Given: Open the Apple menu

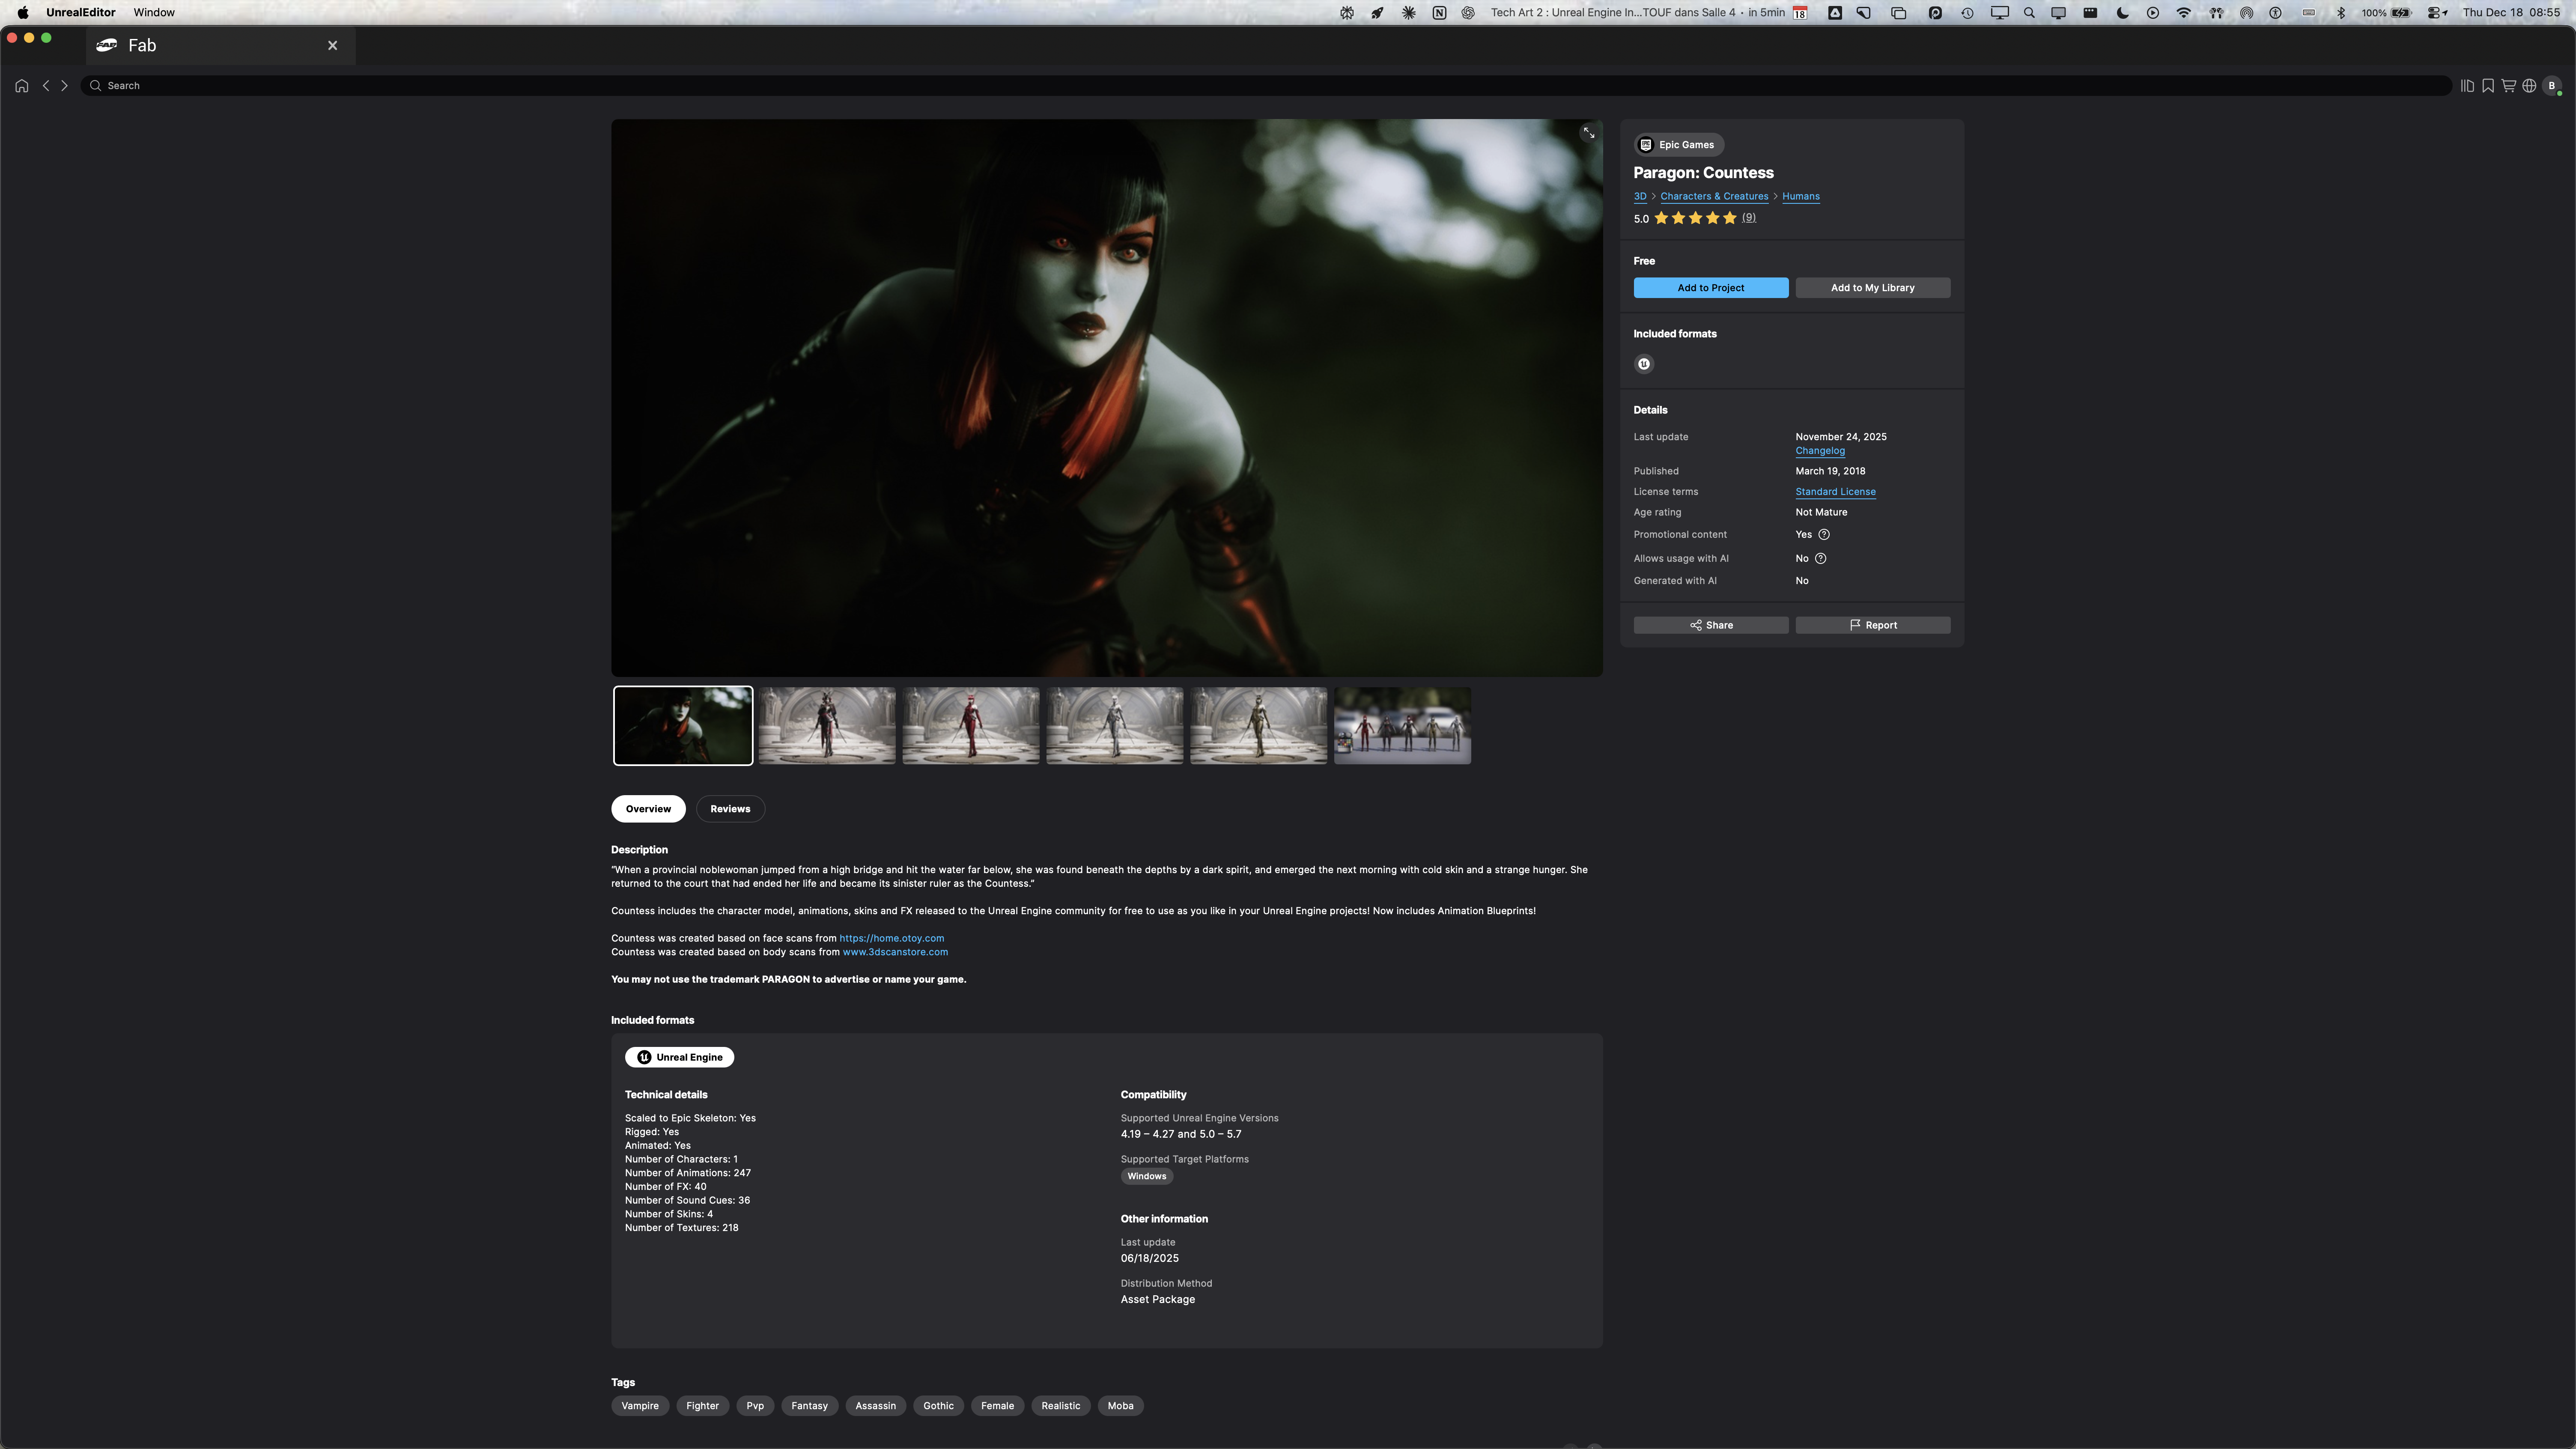Looking at the screenshot, I should [23, 13].
